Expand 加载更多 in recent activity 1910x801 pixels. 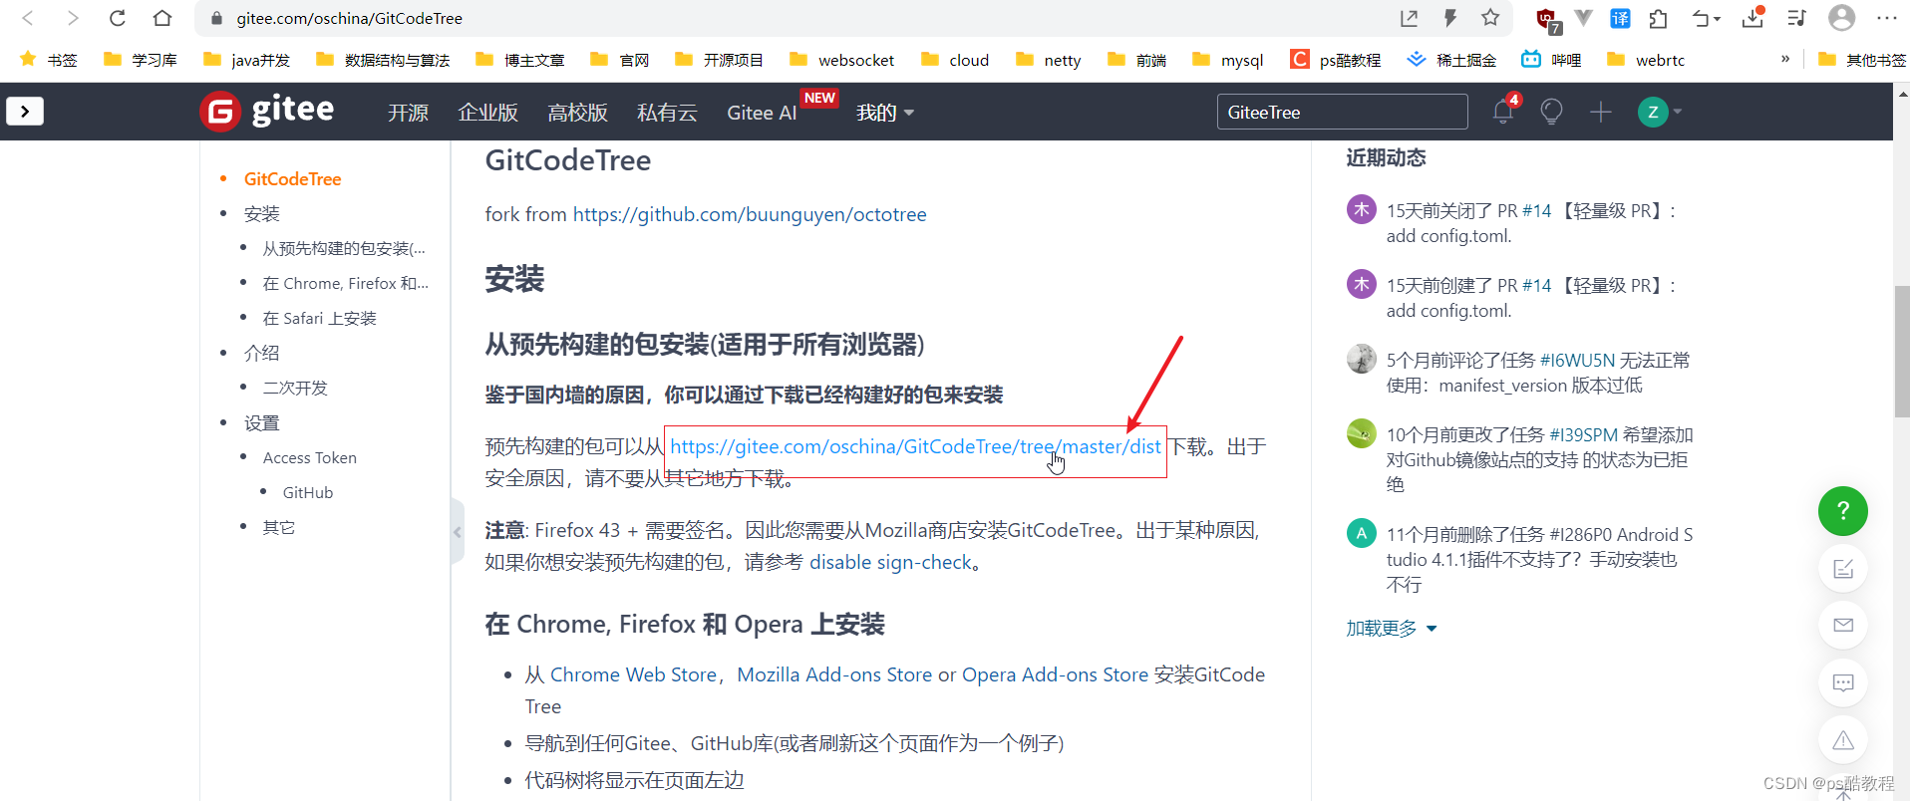tap(1391, 629)
